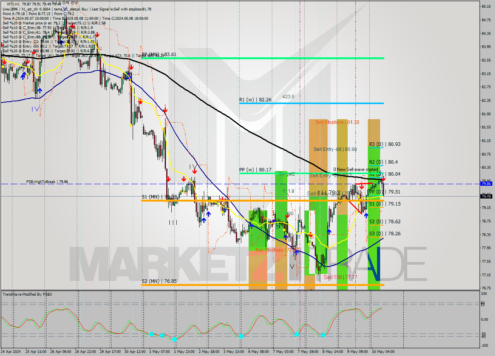Image resolution: width=495 pixels, height=356 pixels.
Task: Select the 'Sell Stoploss | 81.78' label
Action: click(337, 122)
